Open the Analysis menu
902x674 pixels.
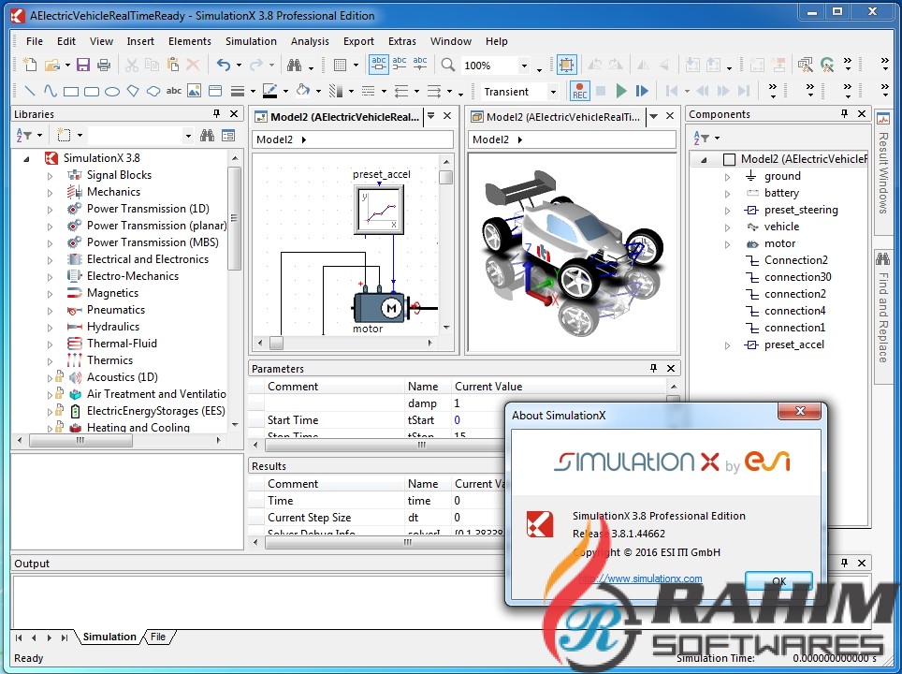pos(310,41)
